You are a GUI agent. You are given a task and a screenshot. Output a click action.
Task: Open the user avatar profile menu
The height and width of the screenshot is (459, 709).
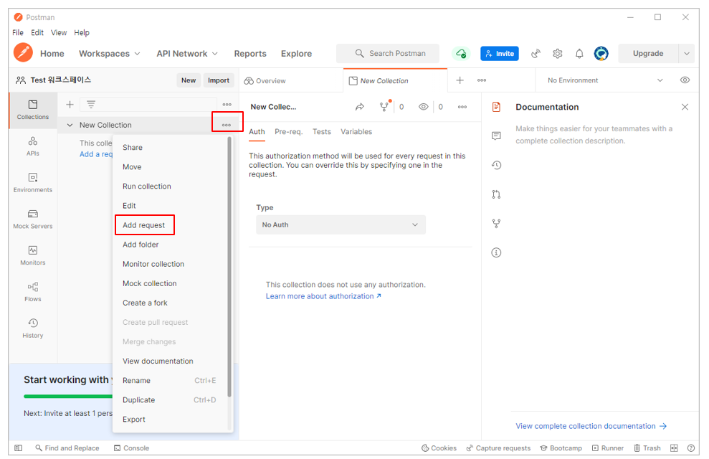[601, 53]
